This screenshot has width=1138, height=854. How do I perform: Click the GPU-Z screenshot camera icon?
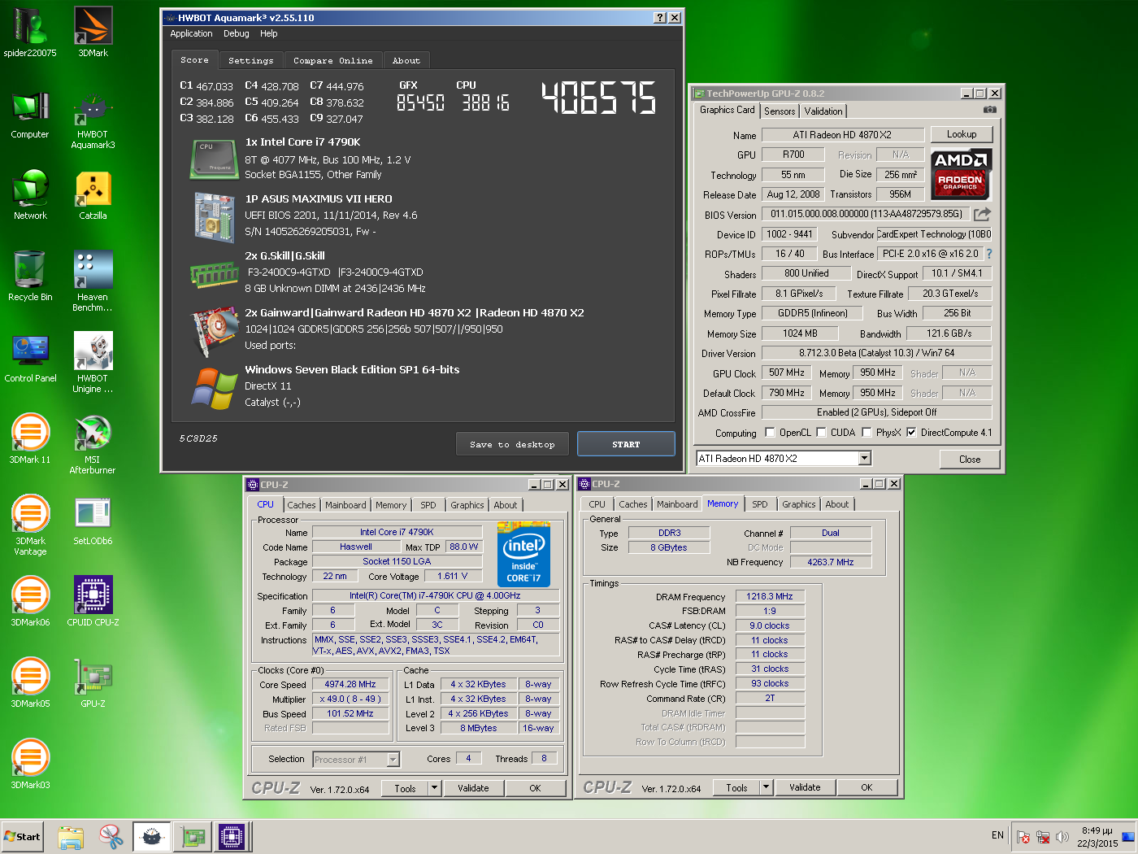(989, 110)
